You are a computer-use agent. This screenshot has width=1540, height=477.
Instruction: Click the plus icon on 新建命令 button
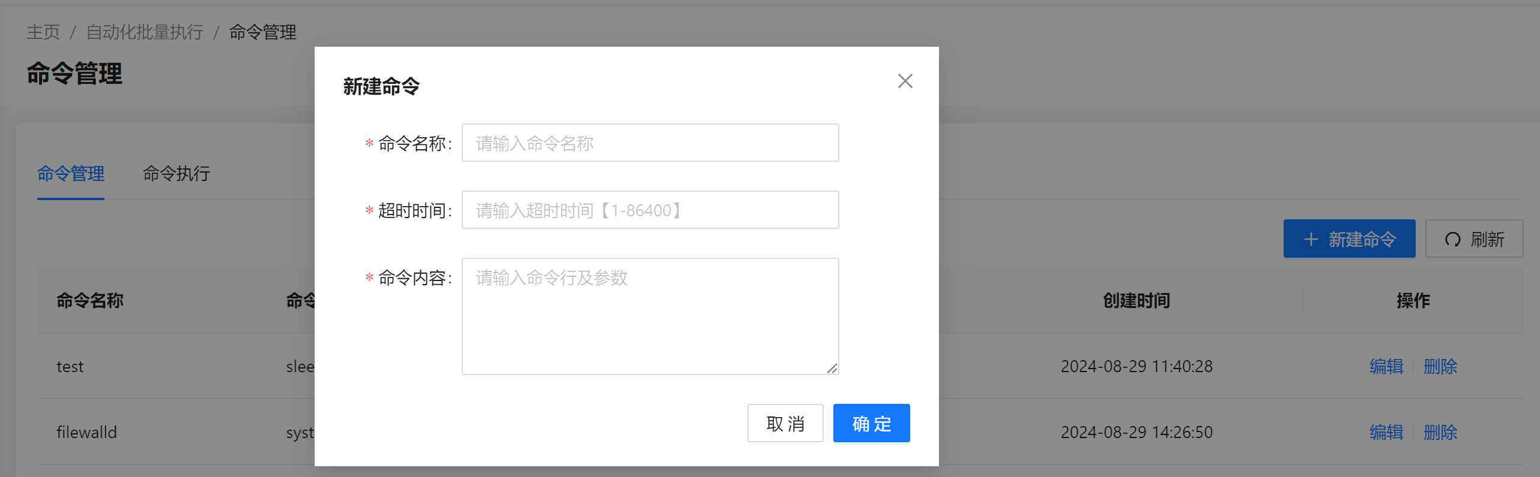coord(1311,239)
